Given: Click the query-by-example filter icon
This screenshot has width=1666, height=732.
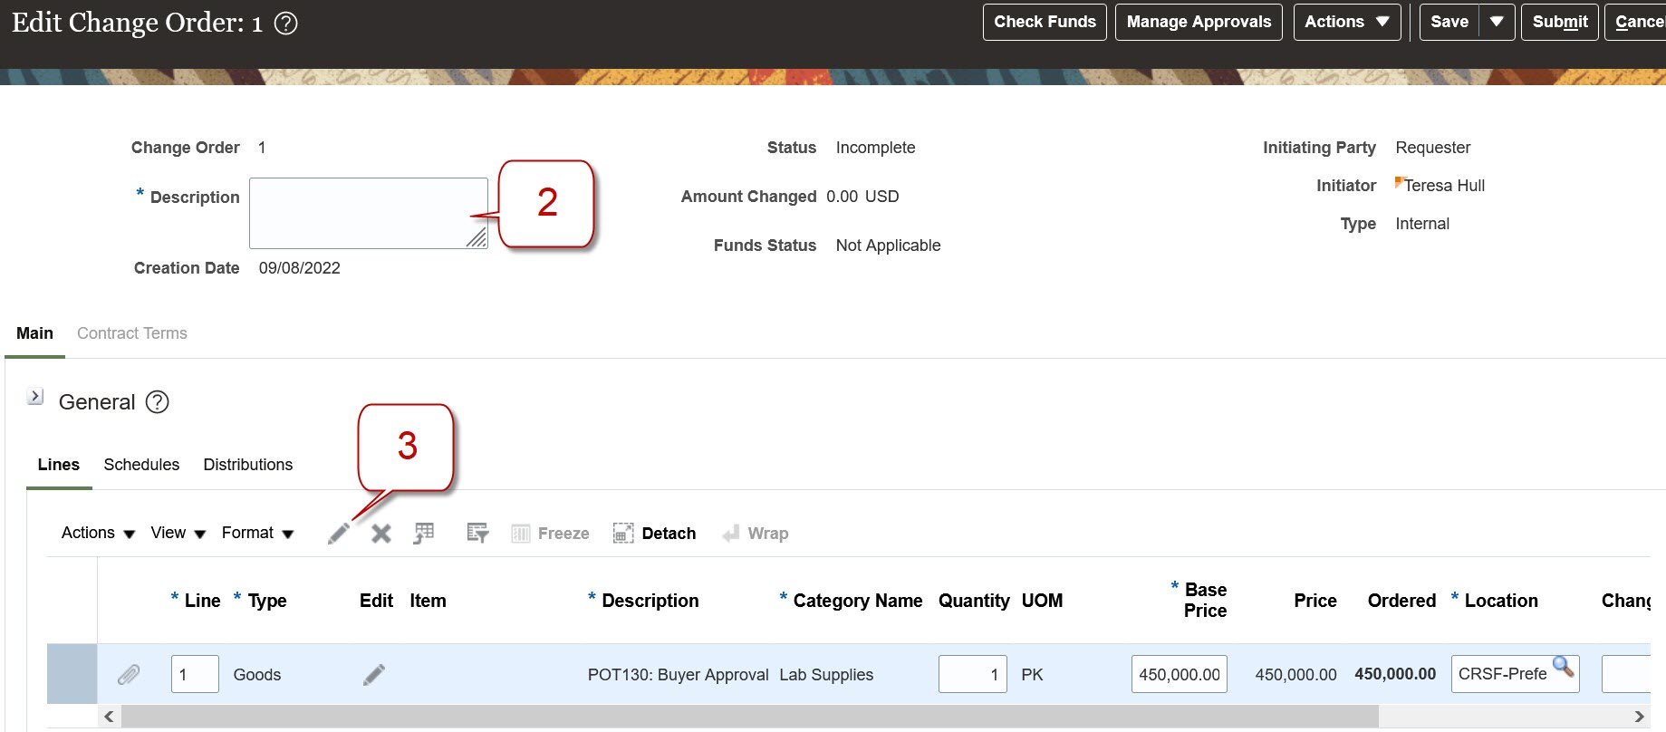Looking at the screenshot, I should point(477,534).
